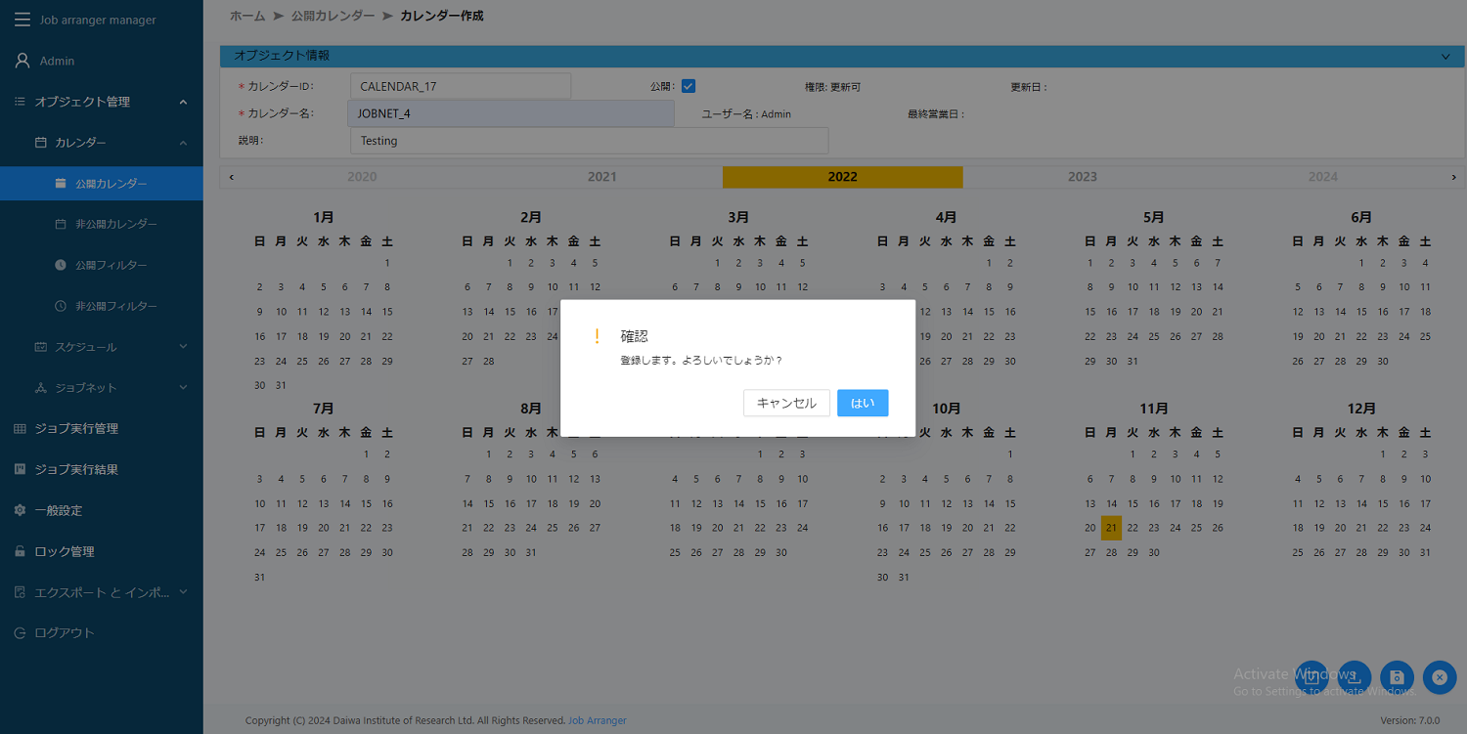The width and height of the screenshot is (1467, 734).
Task: Click the import (down arrow) round icon
Action: (1311, 677)
